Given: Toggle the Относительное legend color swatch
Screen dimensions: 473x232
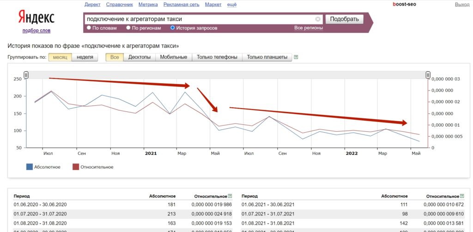Looking at the screenshot, I should [x=75, y=167].
